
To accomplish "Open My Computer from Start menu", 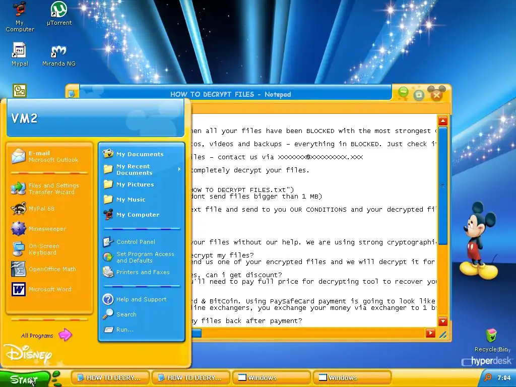I will point(141,215).
